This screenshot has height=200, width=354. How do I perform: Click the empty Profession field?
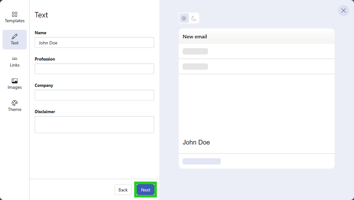(x=94, y=69)
